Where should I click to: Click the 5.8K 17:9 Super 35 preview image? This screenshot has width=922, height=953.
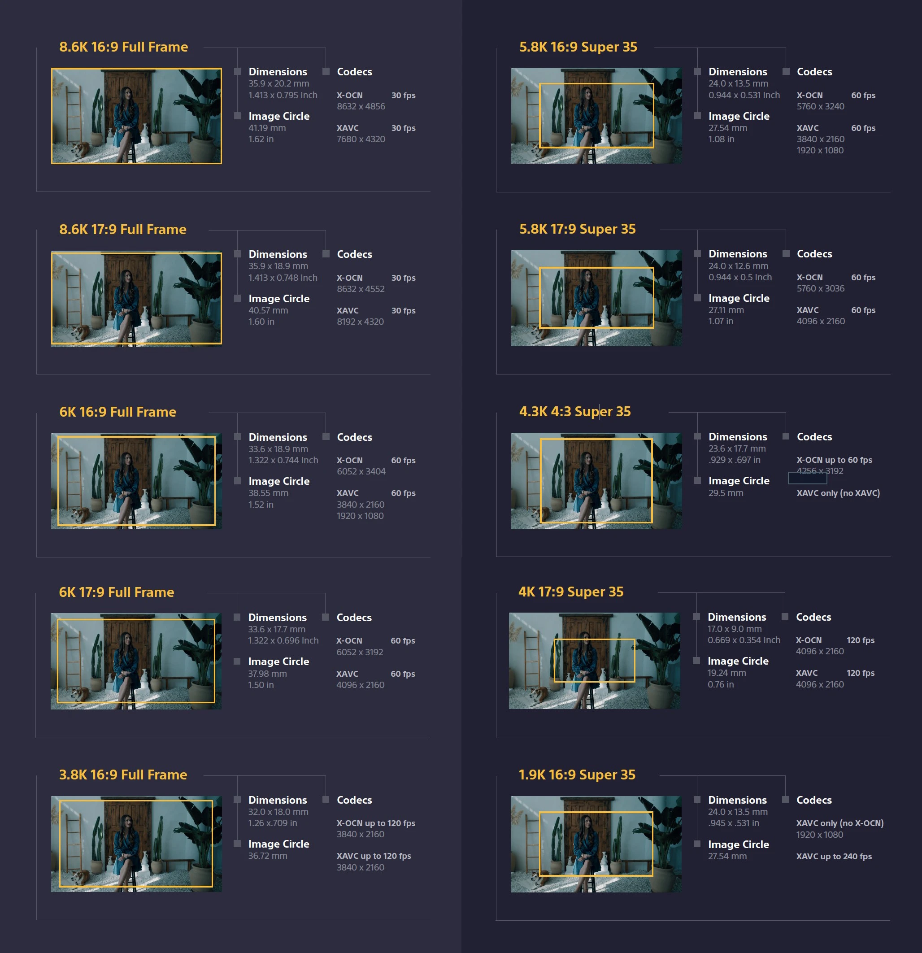(x=596, y=298)
